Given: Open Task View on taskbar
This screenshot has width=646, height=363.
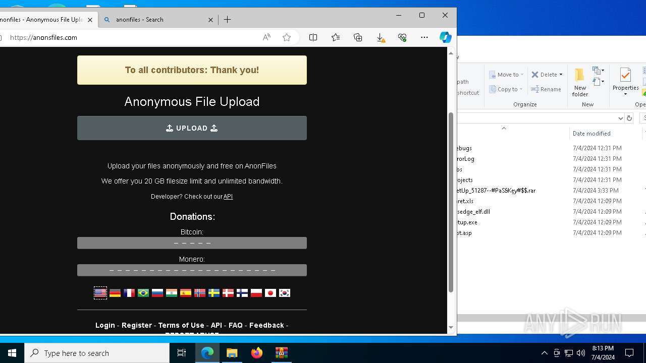Looking at the screenshot, I should coord(182,353).
